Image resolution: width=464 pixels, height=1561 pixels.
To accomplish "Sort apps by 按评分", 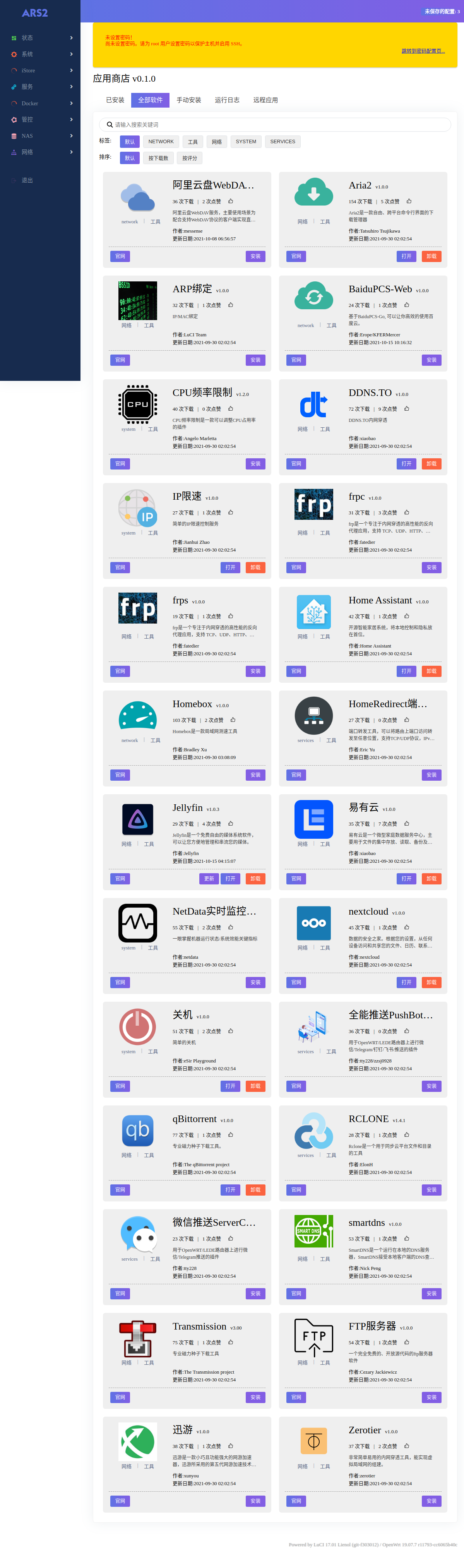I will tap(190, 158).
